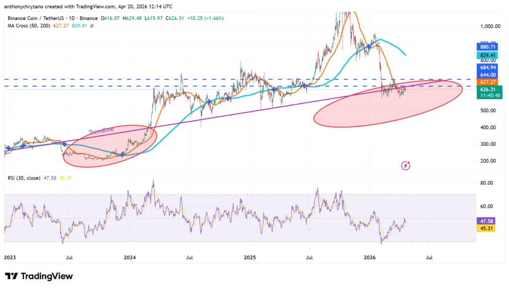Click the red notification dot on the lightning icon
Image resolution: width=509 pixels, height=289 pixels.
coord(409,162)
